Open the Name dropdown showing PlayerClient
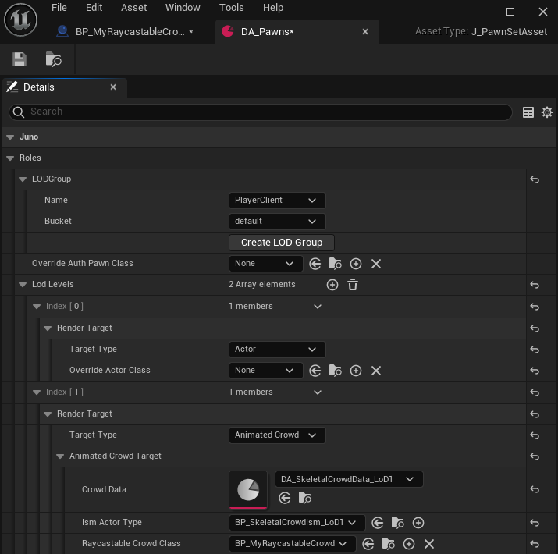 coord(276,201)
